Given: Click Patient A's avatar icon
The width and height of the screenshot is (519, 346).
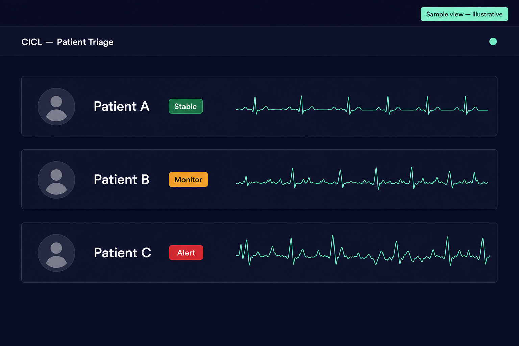Looking at the screenshot, I should click(56, 106).
